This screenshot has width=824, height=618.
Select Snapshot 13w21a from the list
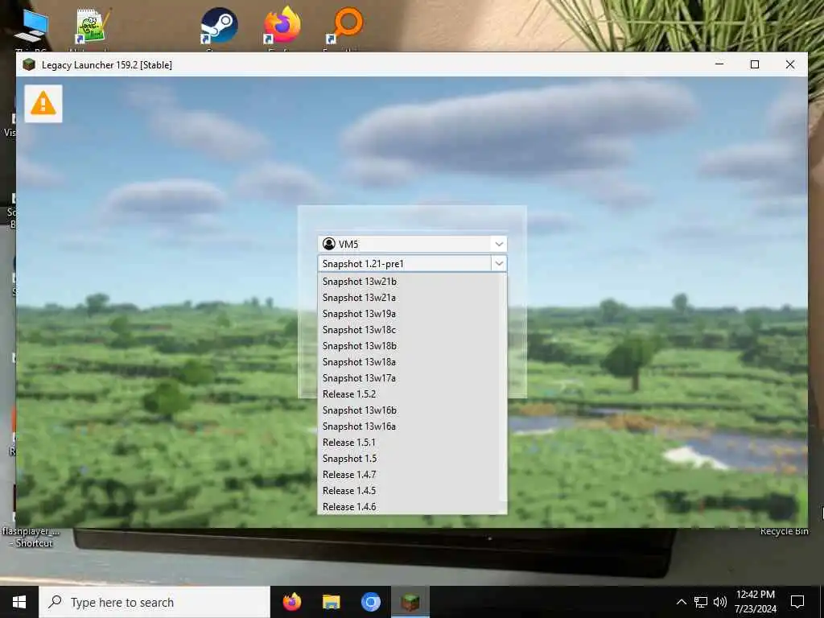[410, 298]
